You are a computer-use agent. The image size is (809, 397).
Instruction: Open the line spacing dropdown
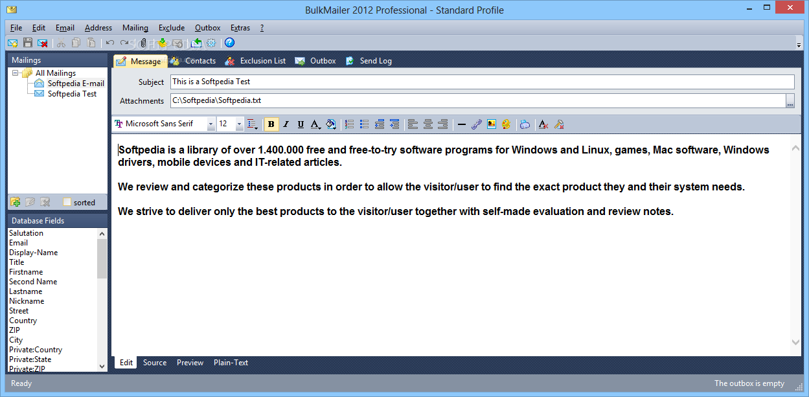252,124
